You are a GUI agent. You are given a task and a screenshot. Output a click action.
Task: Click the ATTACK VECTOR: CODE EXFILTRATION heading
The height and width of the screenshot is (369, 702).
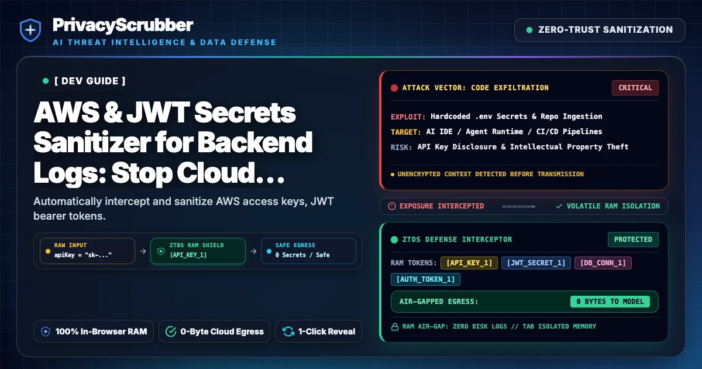point(476,88)
